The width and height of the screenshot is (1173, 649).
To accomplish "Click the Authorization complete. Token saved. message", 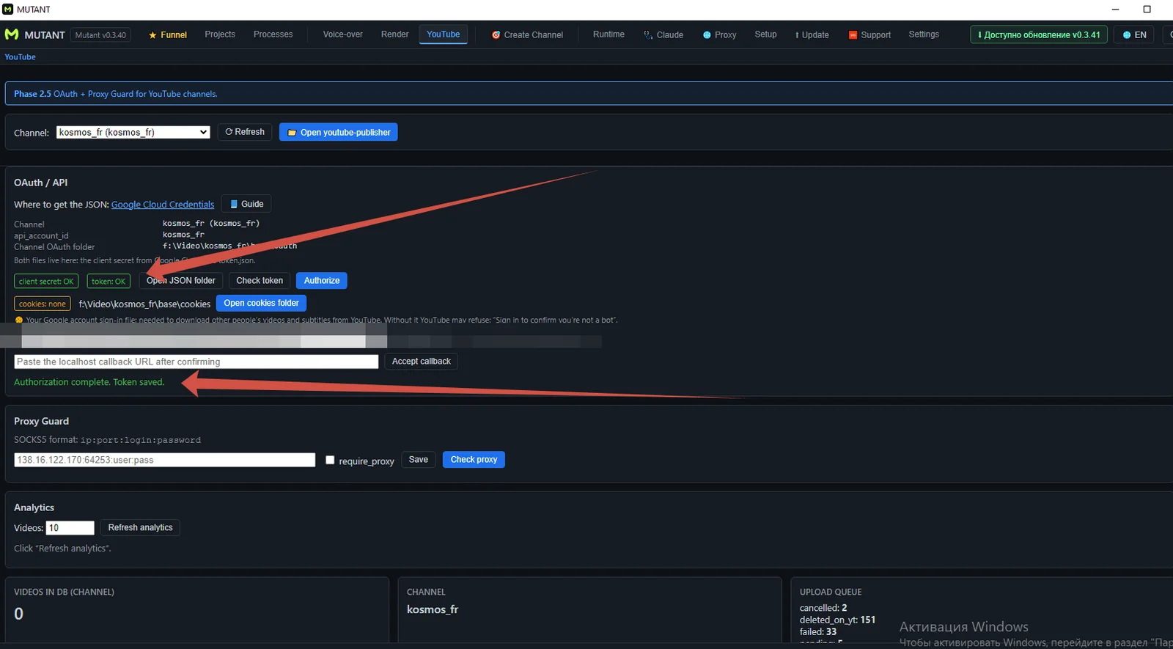I will click(89, 382).
